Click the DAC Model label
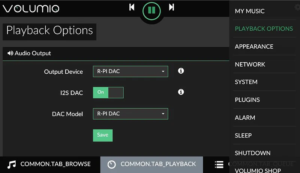Image resolution: width=300 pixels, height=173 pixels. coord(67,114)
